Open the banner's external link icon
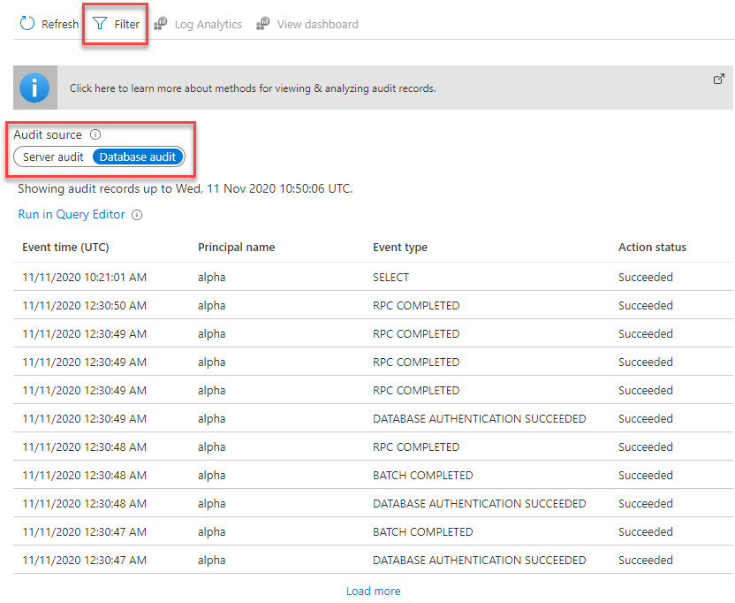Viewport: 735px width, 603px height. click(718, 79)
